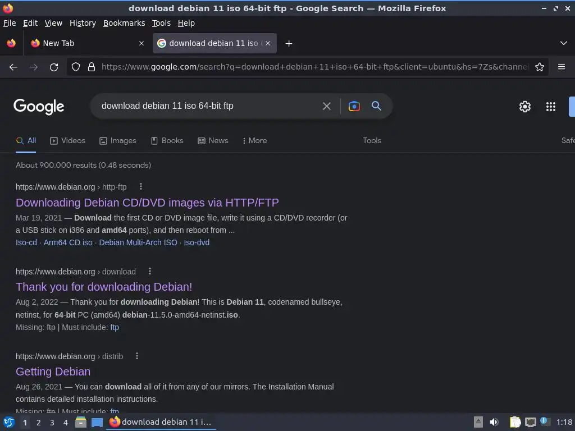Open the Firefox hamburger menu
Viewport: 575px width, 431px height.
click(561, 67)
